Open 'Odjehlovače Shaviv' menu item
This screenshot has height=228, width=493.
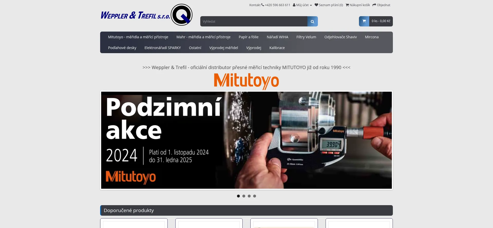point(340,37)
